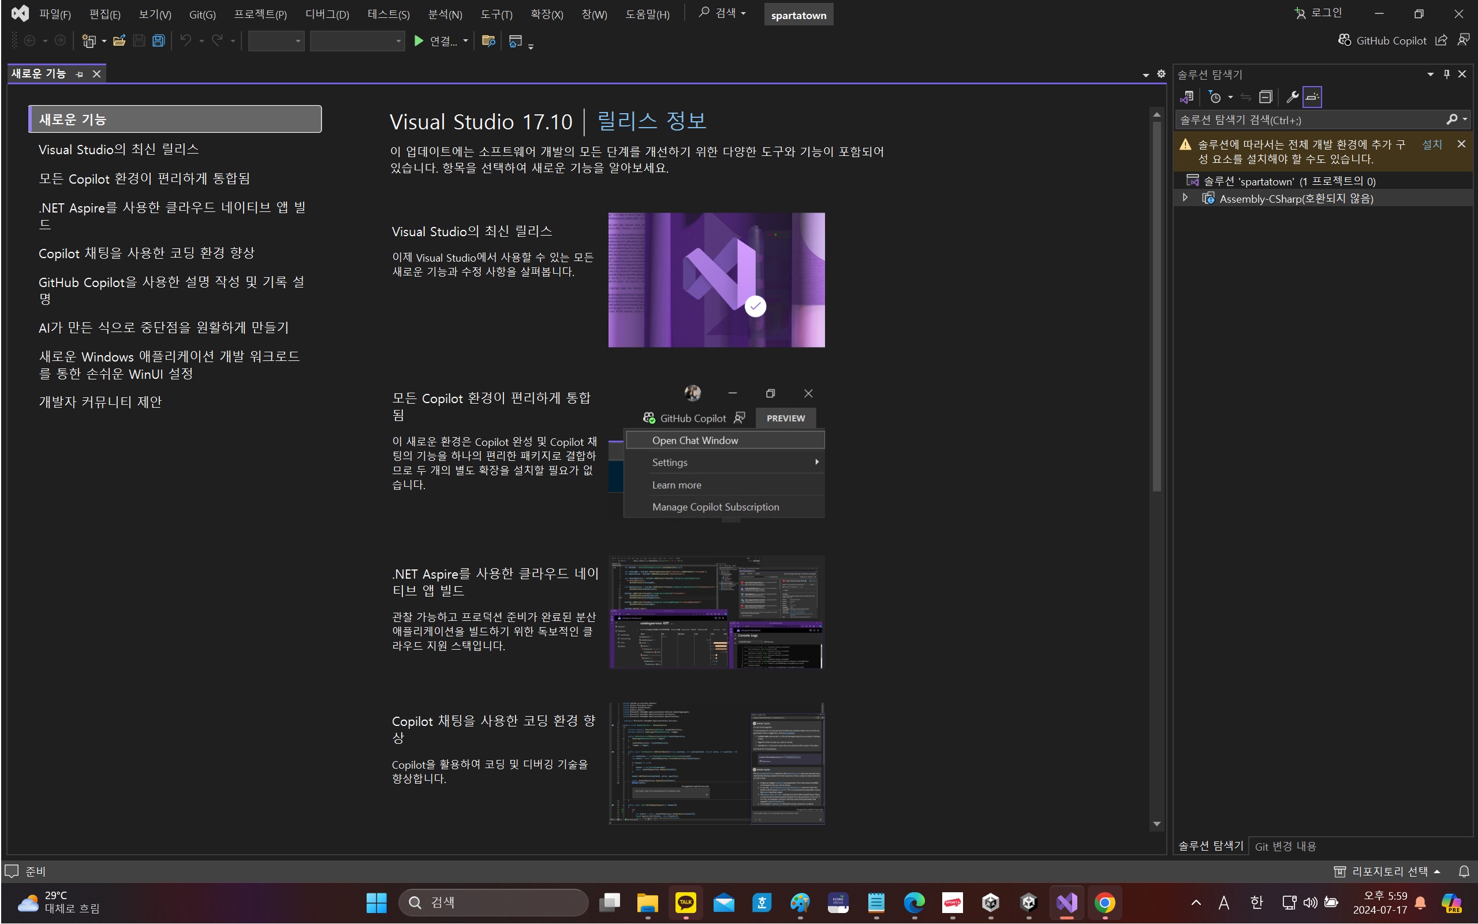This screenshot has width=1478, height=924.
Task: Toggle auto-hide pin for Solution Explorer
Action: click(1446, 74)
